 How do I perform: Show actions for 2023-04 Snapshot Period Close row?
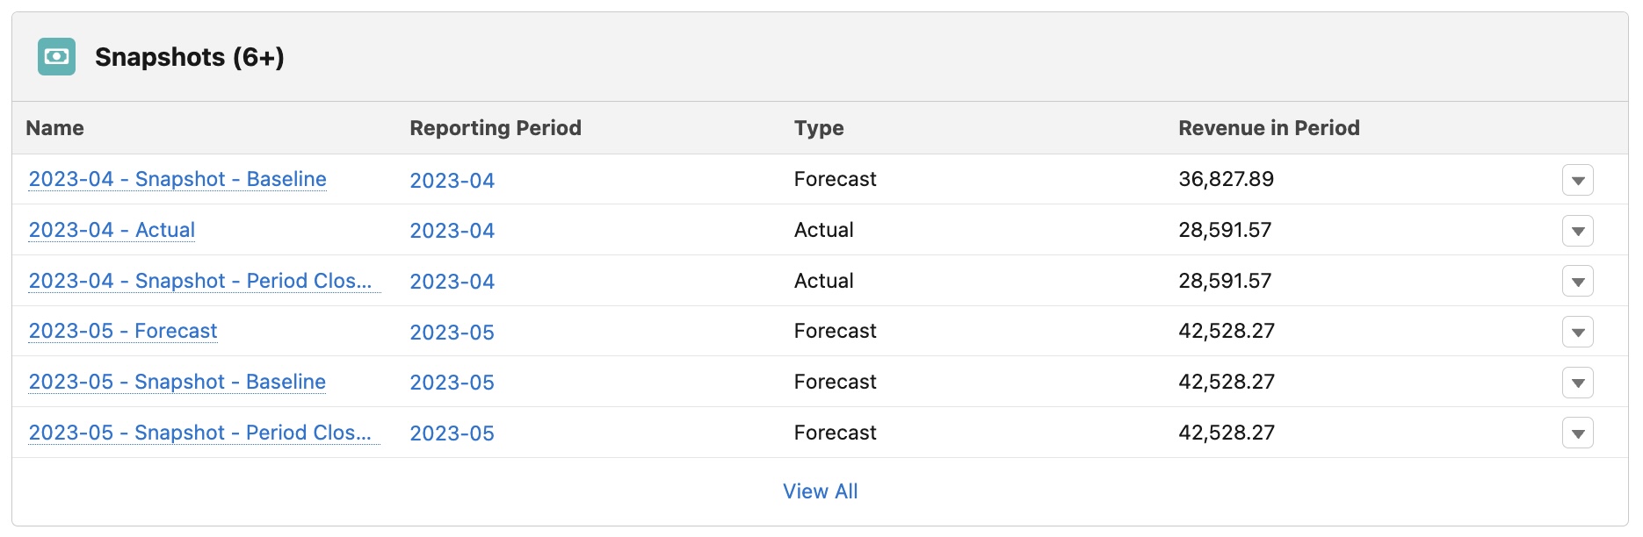click(x=1578, y=282)
